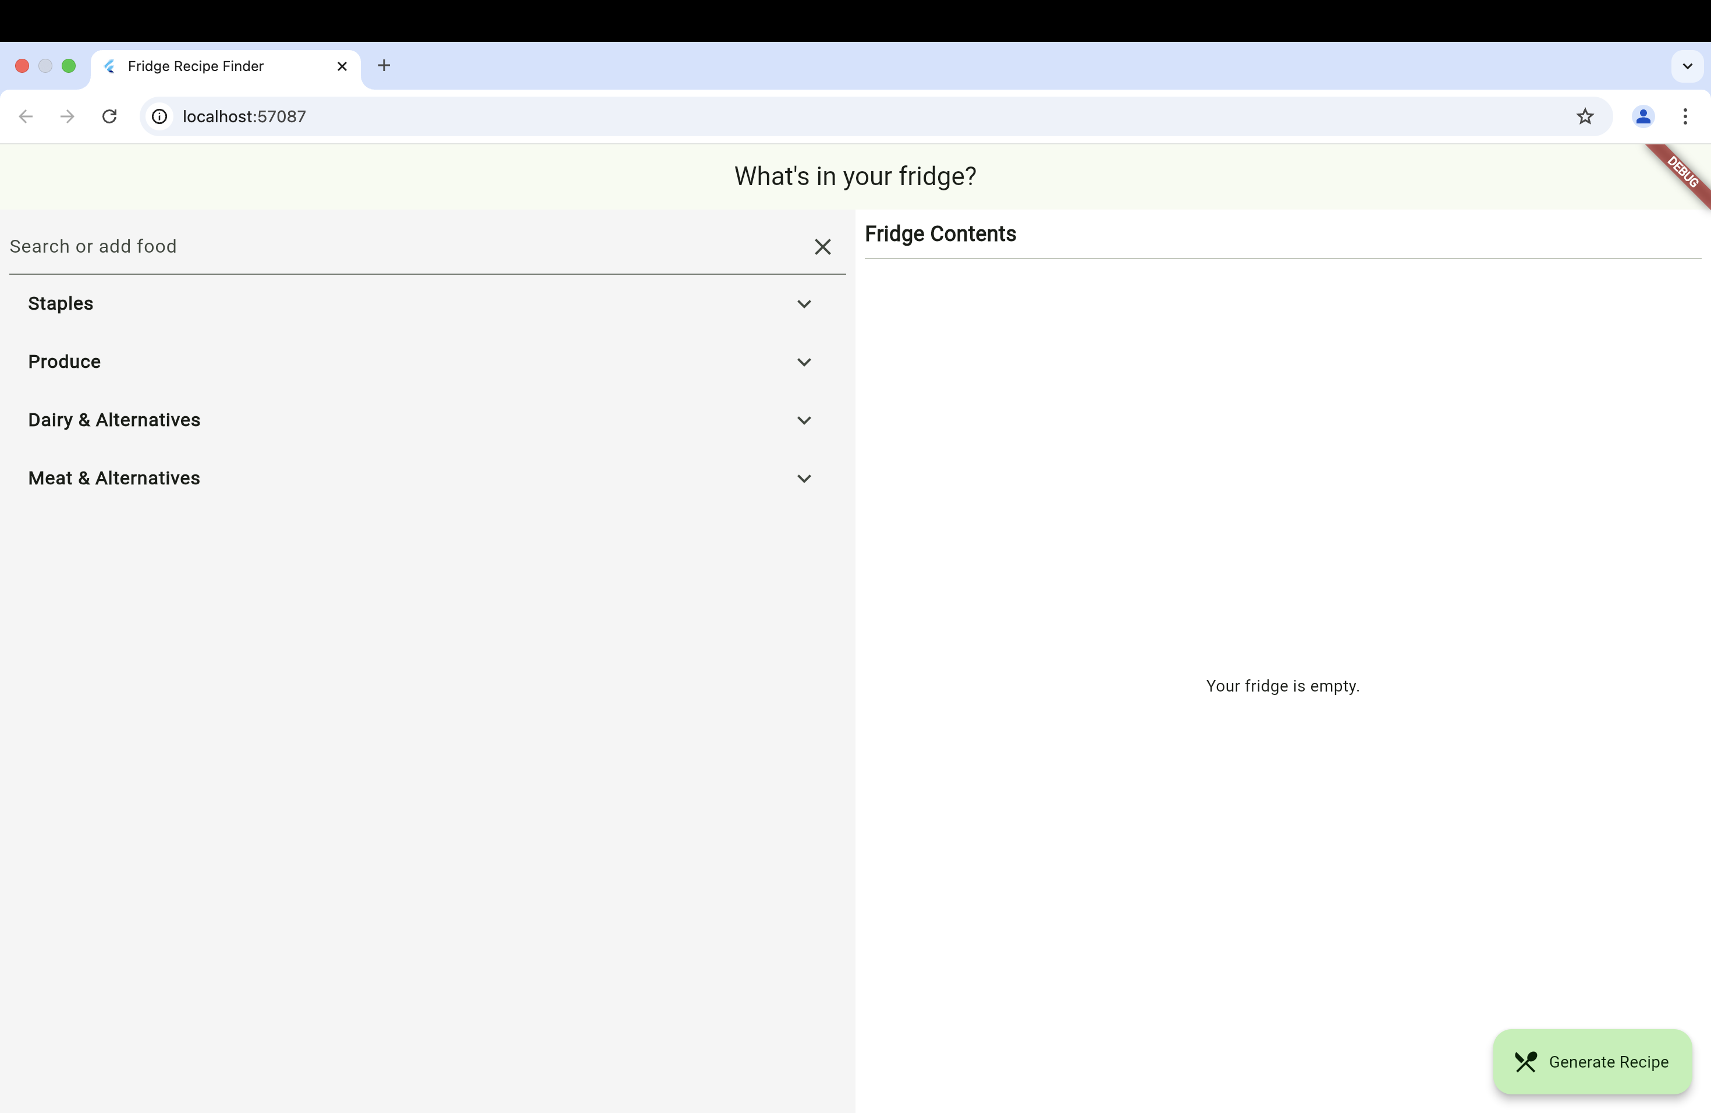Image resolution: width=1711 pixels, height=1113 pixels.
Task: Expand the Produce category chevron
Action: tap(804, 363)
